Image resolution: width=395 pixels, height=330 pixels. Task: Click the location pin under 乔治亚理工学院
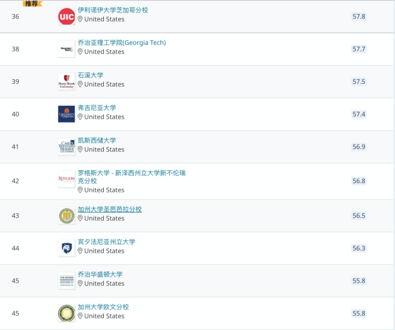click(x=80, y=52)
